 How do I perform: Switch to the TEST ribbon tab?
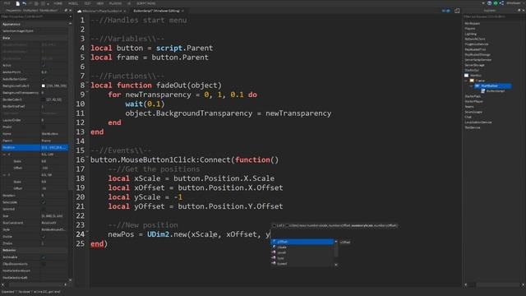point(88,3)
